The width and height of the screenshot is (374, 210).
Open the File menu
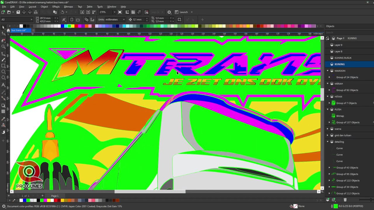click(4, 6)
